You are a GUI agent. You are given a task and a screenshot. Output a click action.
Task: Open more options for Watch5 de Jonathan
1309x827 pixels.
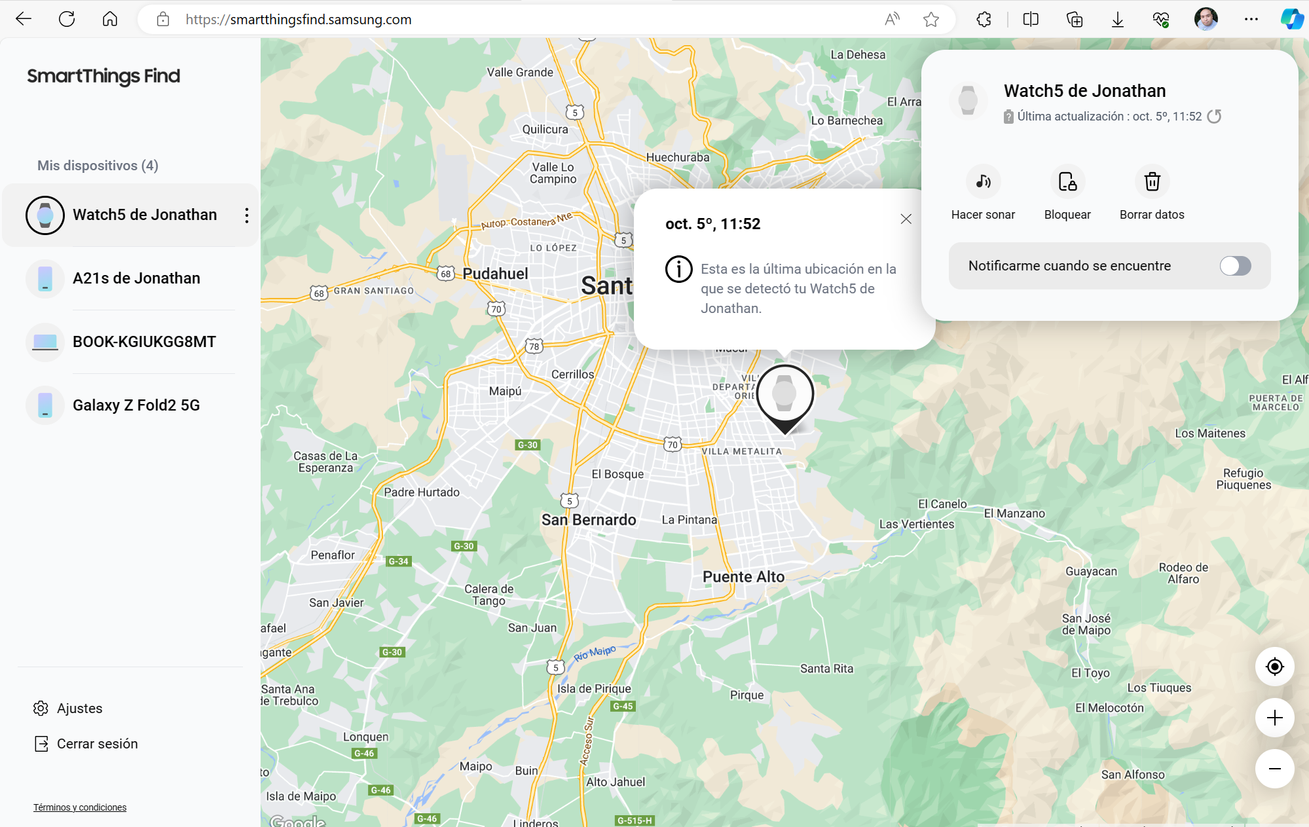(x=246, y=215)
